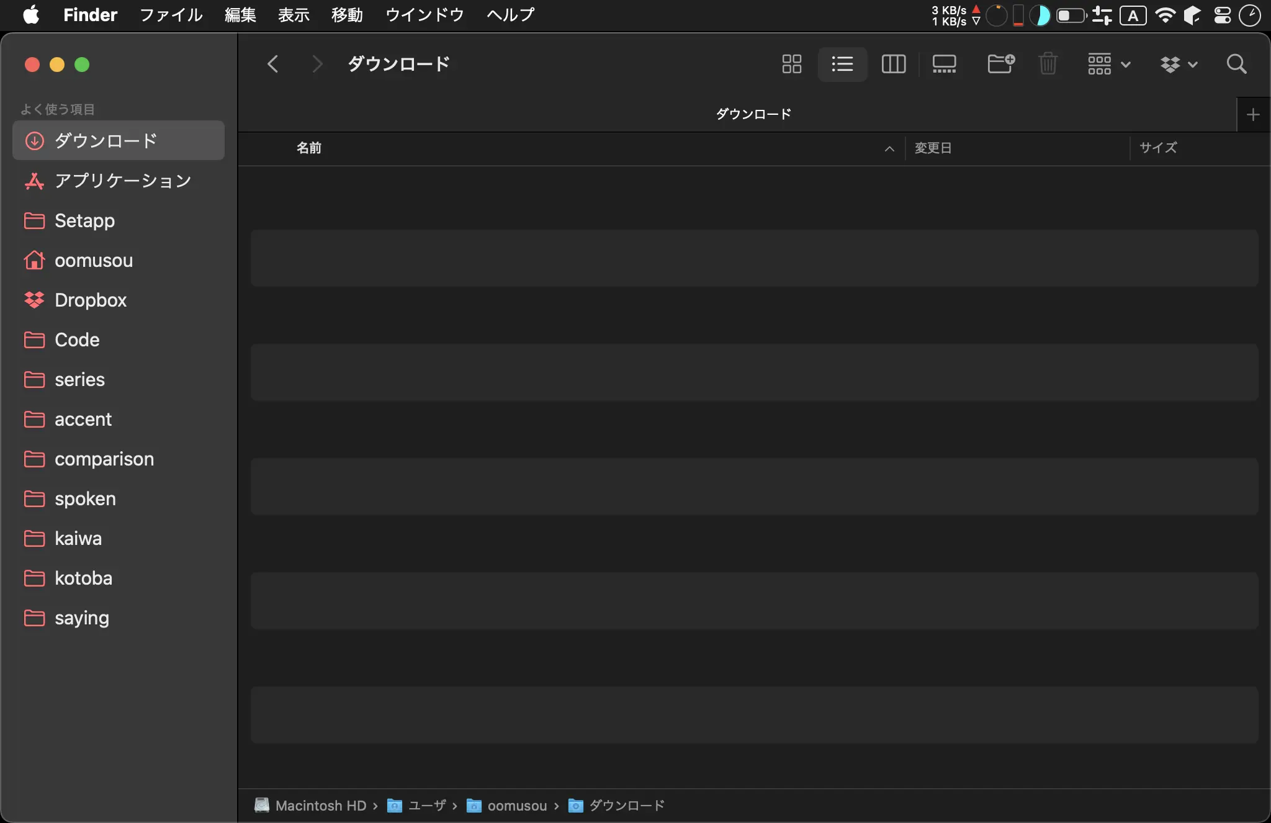Open the ファイル menu

[x=171, y=15]
